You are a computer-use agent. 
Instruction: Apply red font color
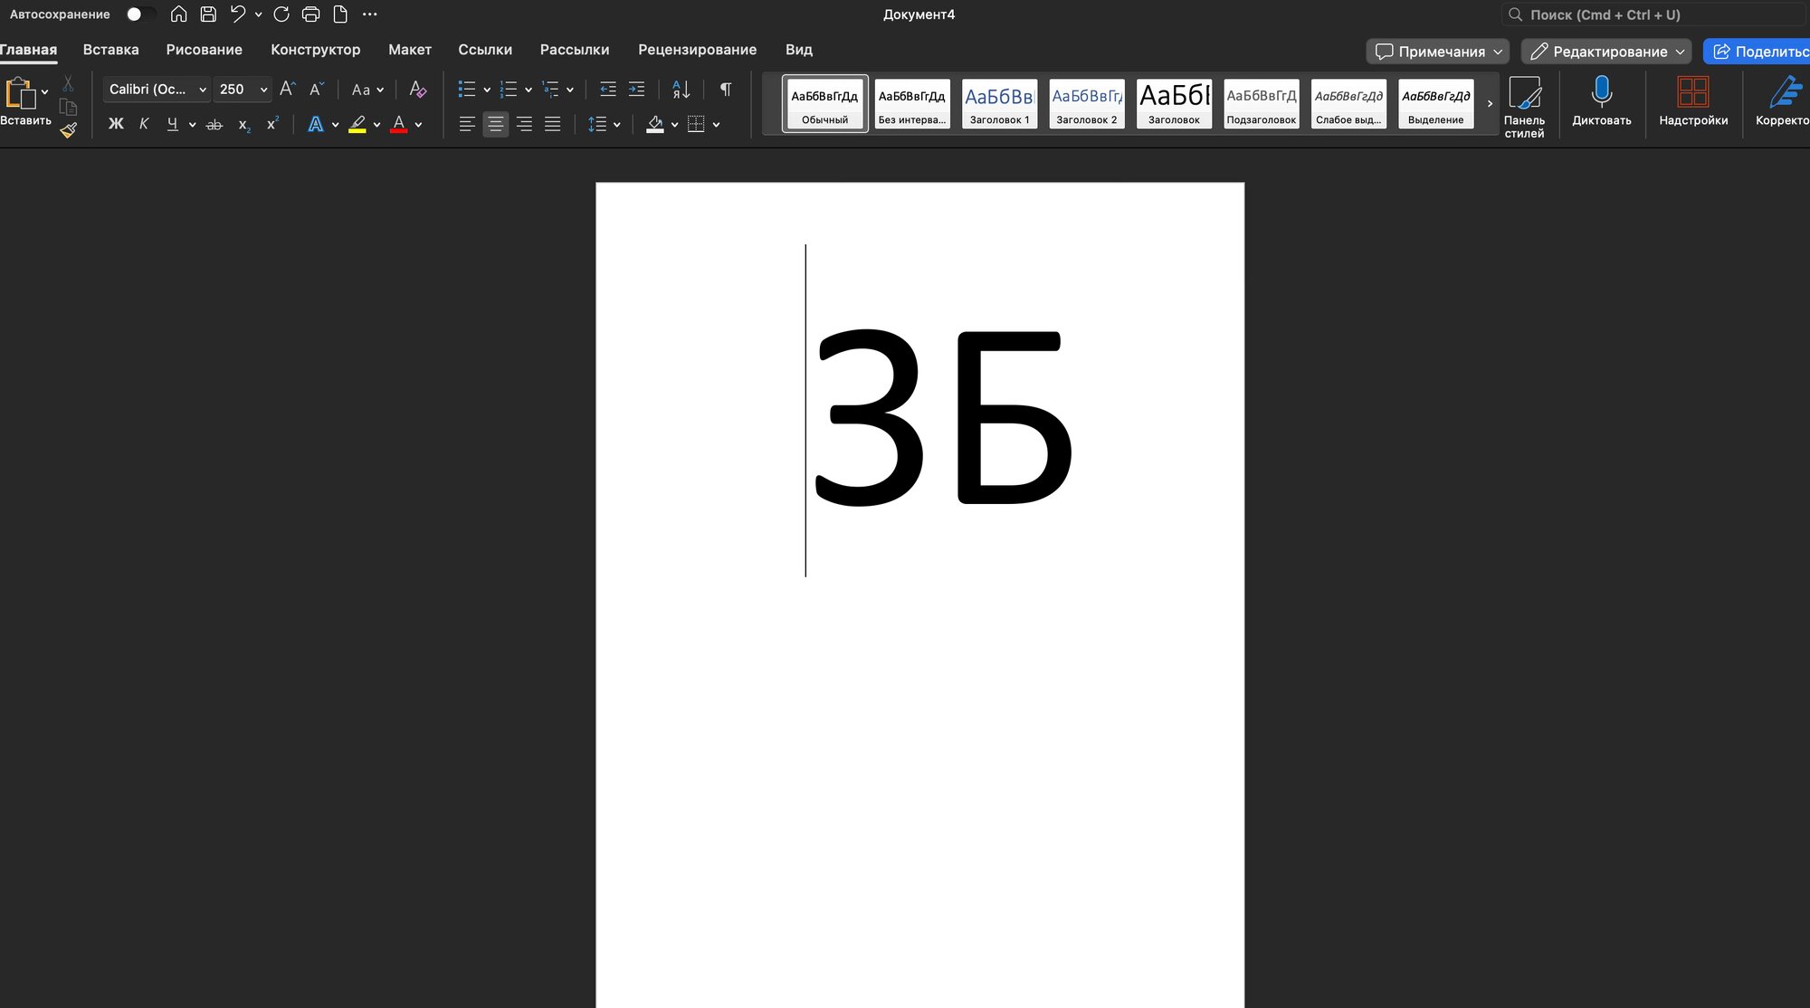(398, 124)
